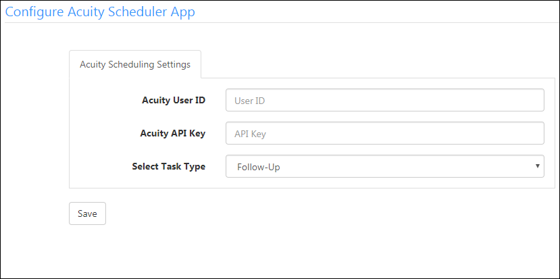
Task: Place cursor in field next to Acuity API Key
Action: (x=385, y=133)
